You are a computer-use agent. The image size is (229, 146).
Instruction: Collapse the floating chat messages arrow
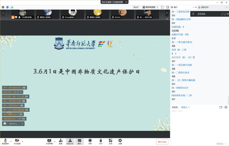[22, 124]
